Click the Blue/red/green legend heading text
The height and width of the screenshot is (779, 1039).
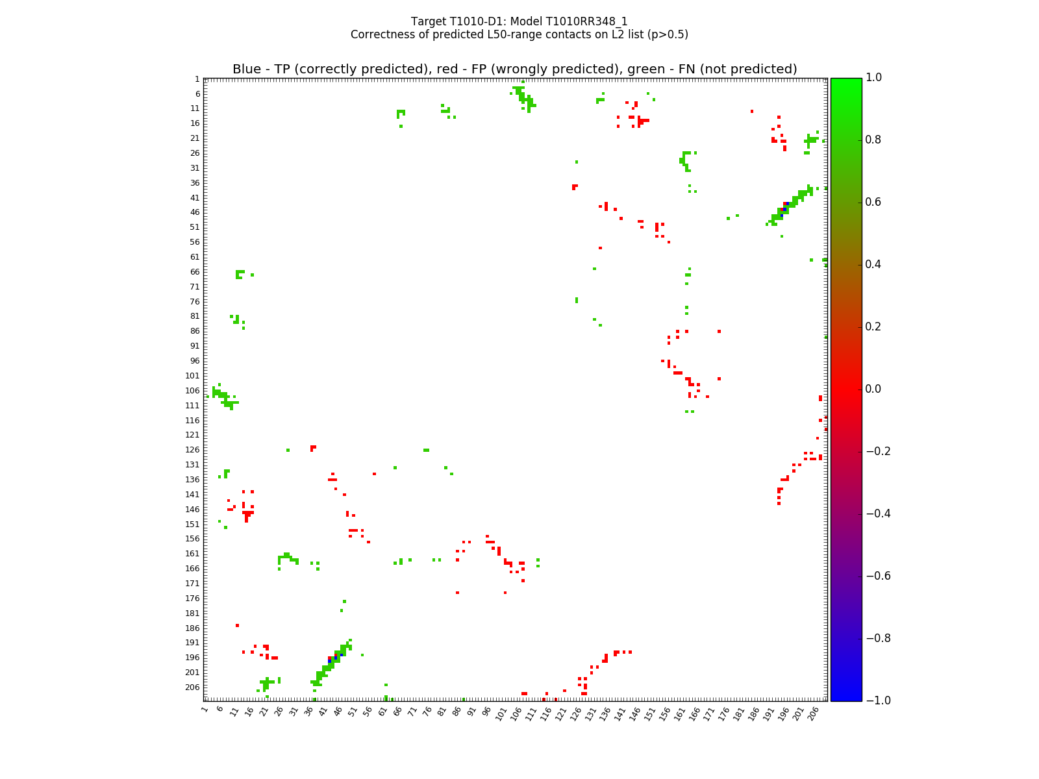coord(514,69)
